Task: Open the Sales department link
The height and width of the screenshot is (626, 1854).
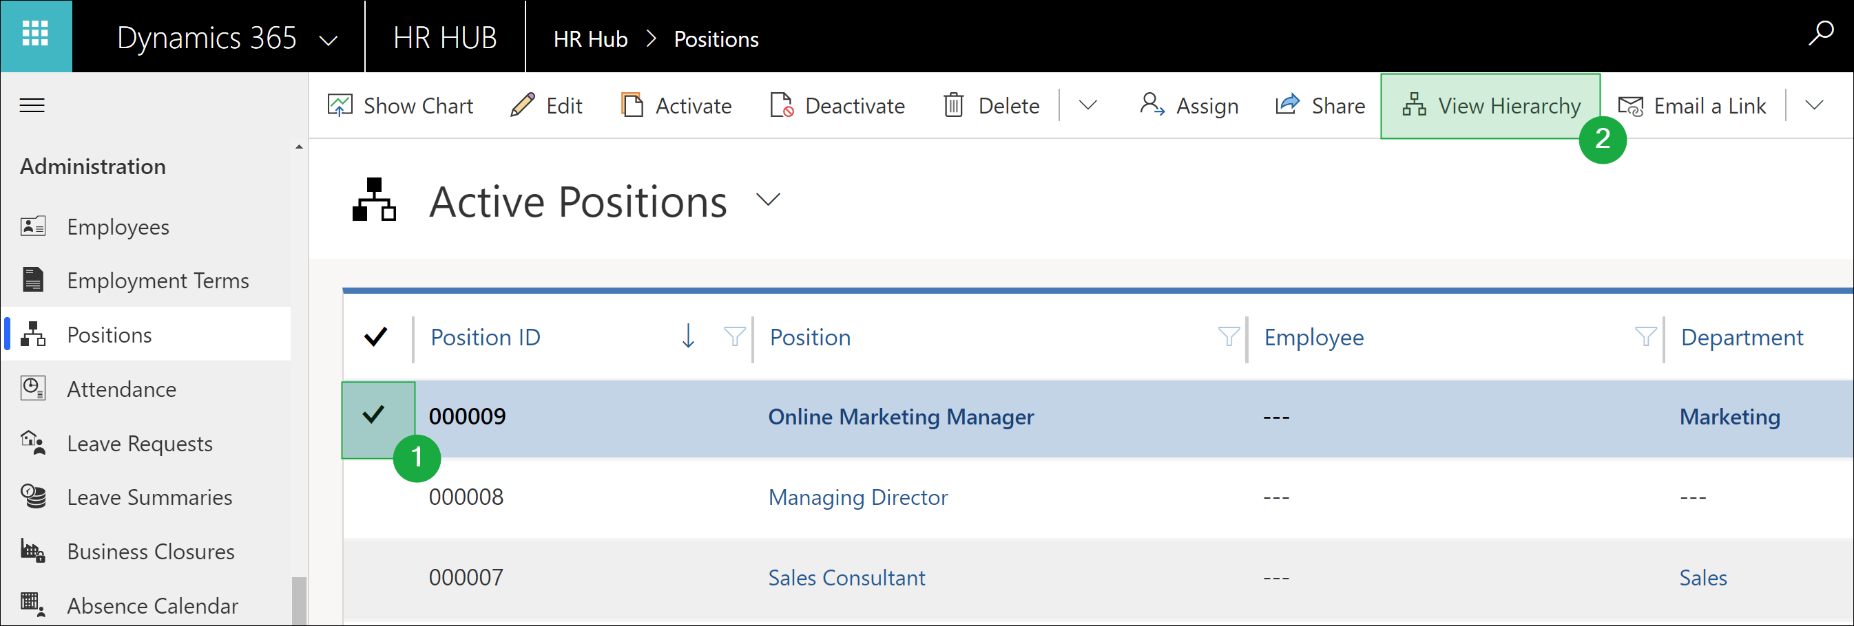Action: [1702, 578]
